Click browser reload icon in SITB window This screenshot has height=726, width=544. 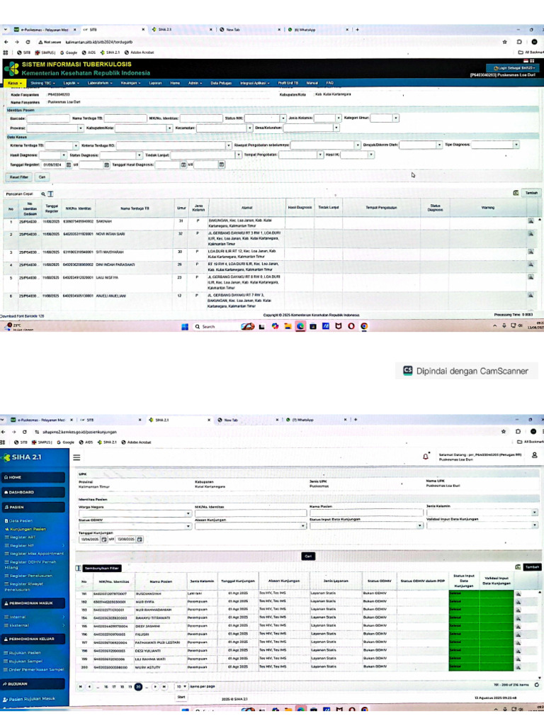coord(28,42)
